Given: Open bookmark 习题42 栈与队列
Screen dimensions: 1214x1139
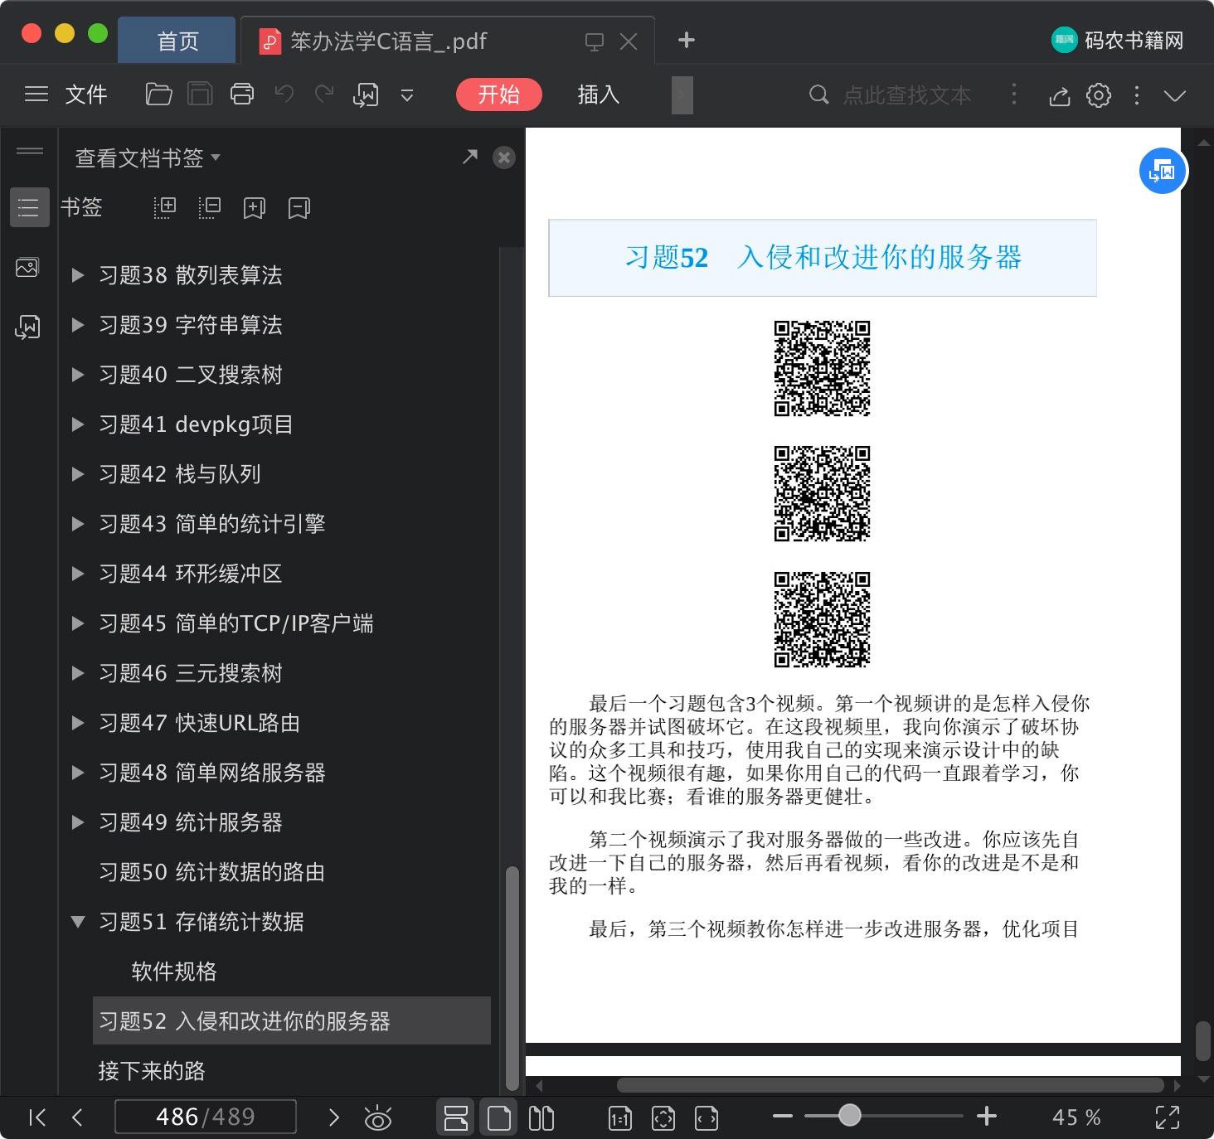Looking at the screenshot, I should 180,474.
